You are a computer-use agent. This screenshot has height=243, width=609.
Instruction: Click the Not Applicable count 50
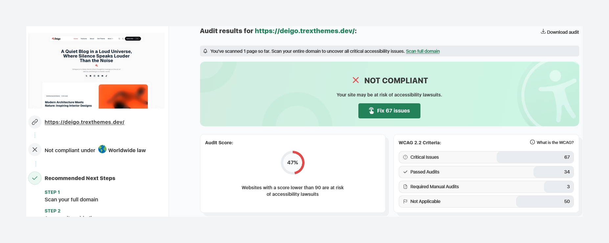[x=567, y=201]
